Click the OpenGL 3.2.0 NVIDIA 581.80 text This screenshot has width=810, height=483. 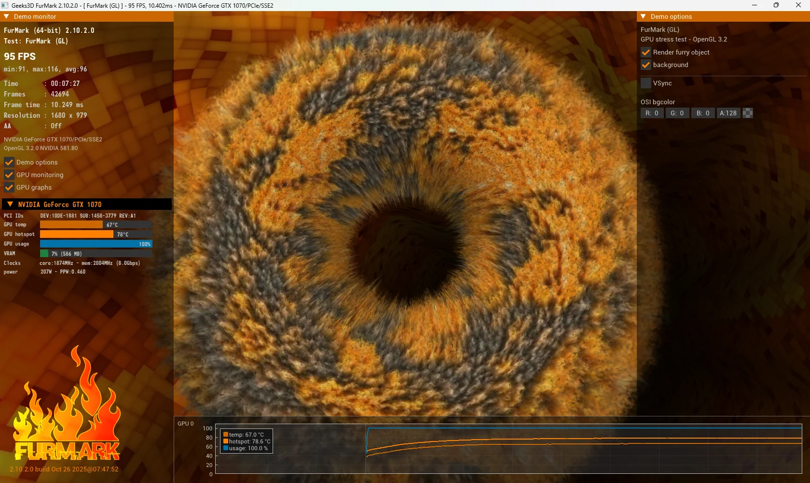pos(41,148)
